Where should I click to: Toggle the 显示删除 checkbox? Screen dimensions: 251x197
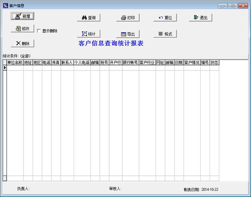[x=39, y=31]
